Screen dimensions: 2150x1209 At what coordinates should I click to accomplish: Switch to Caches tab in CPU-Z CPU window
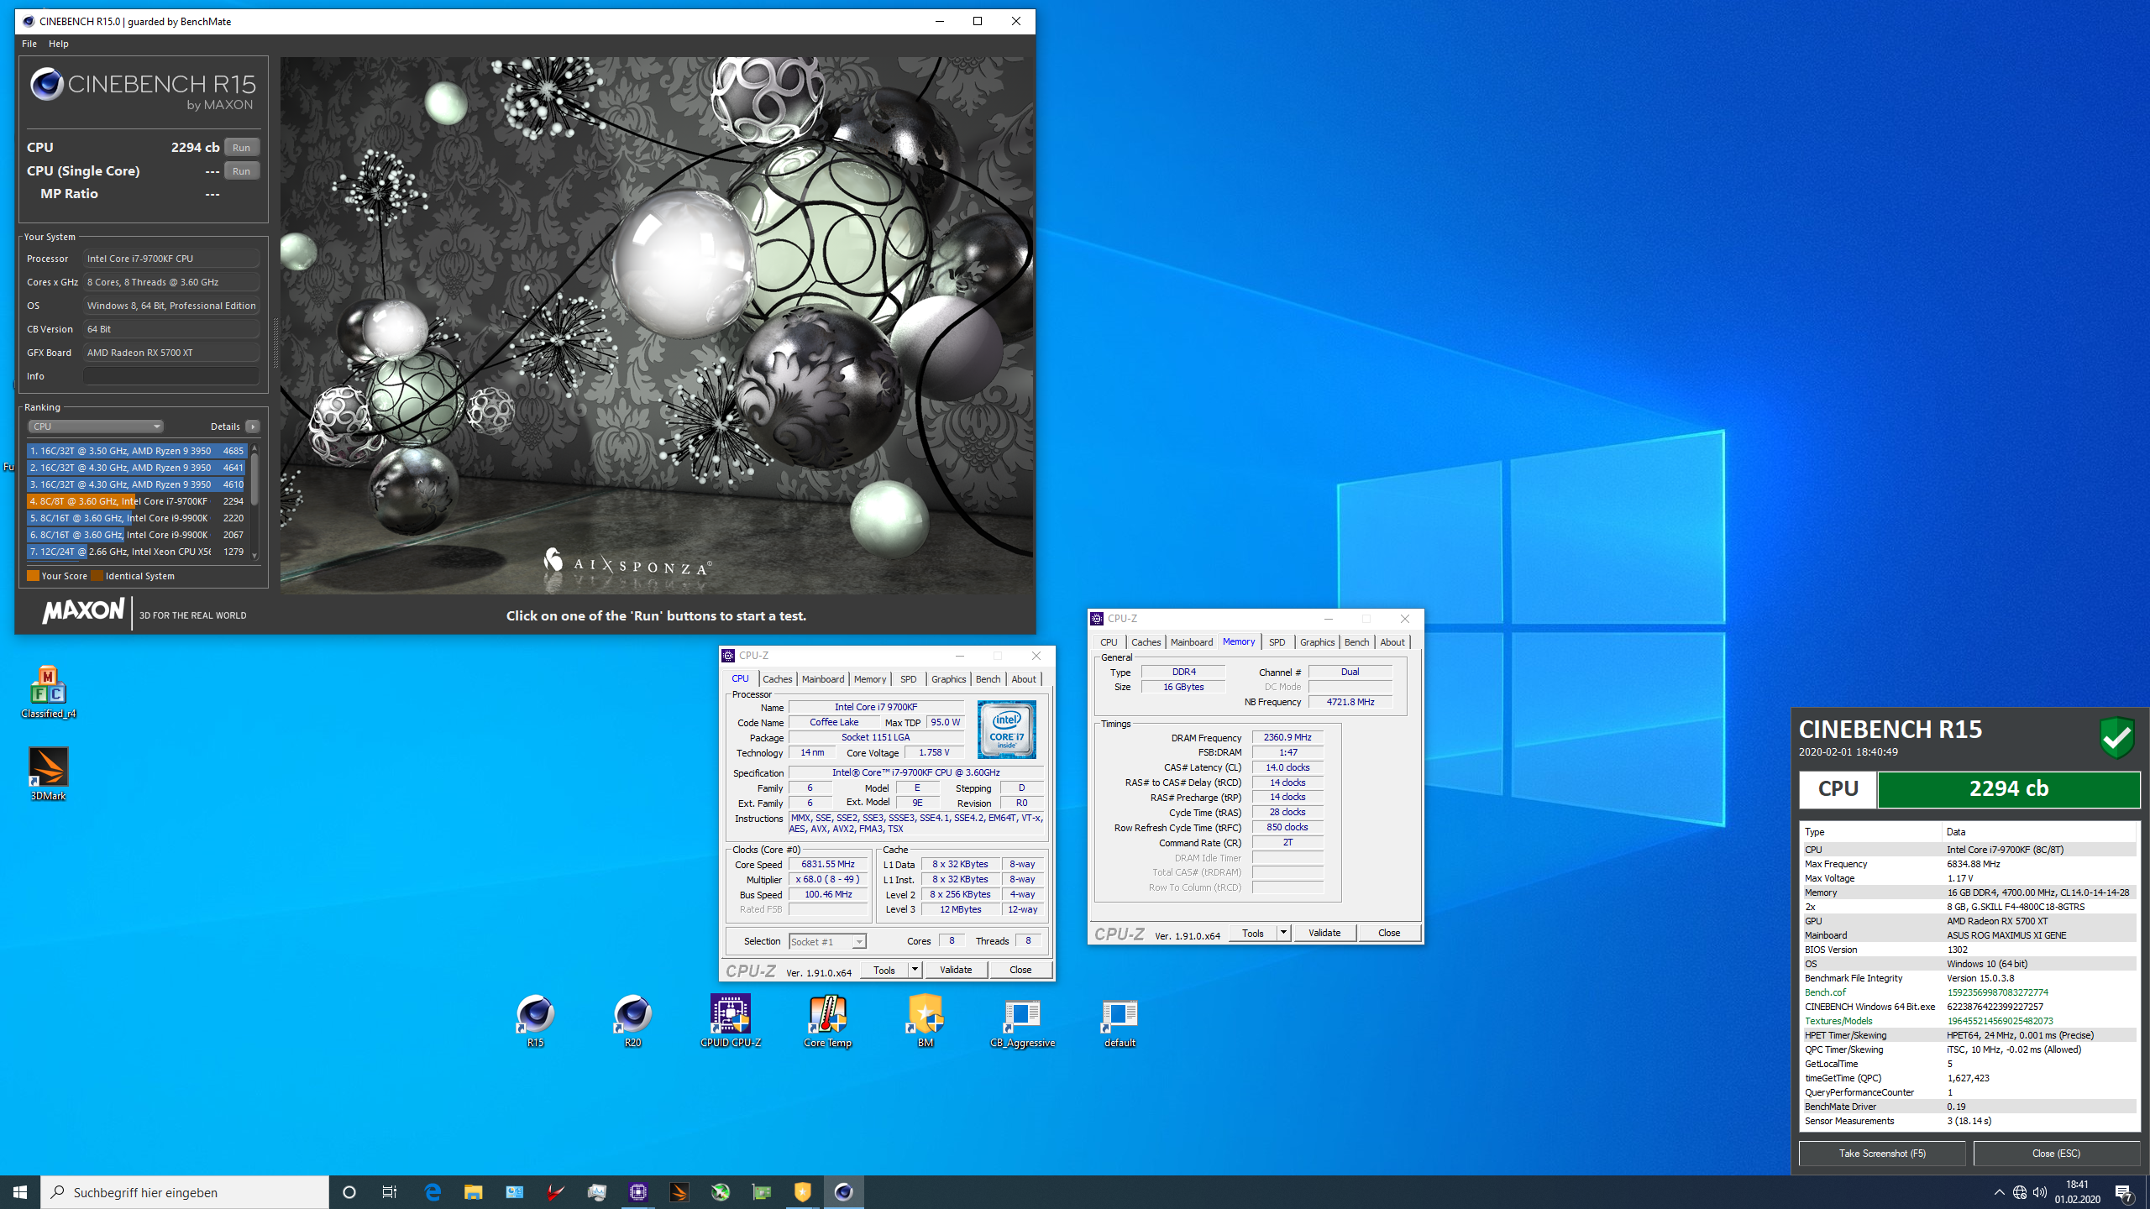(777, 679)
